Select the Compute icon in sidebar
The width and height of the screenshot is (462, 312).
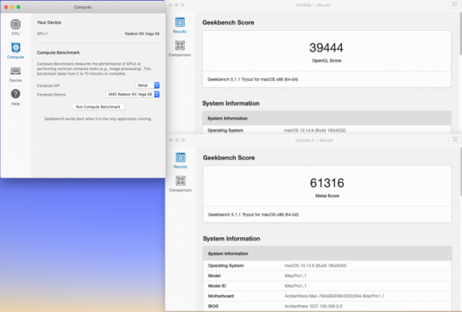pos(15,48)
